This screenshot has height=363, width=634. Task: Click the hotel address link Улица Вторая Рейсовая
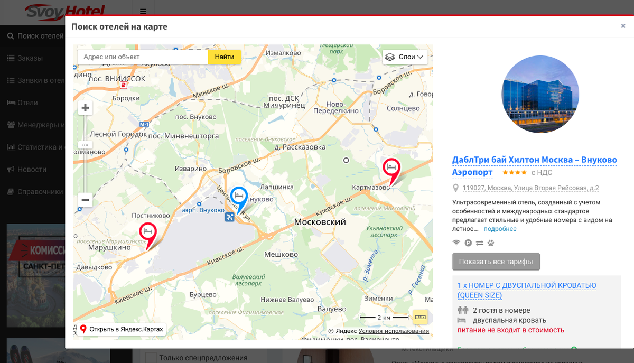530,188
